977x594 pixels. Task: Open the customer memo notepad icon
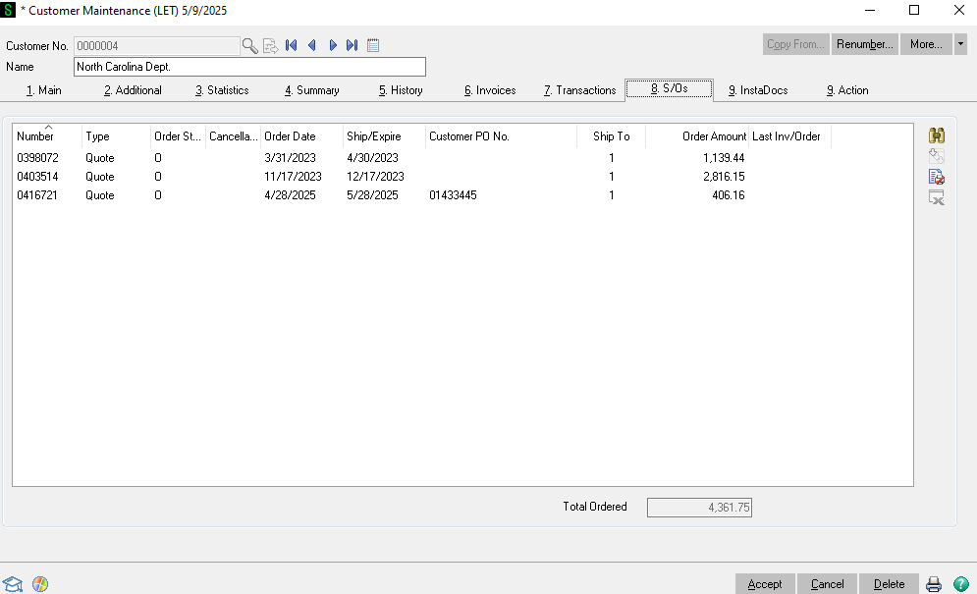(x=373, y=45)
